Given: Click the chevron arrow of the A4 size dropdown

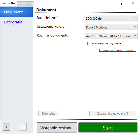Looking at the screenshot, I should tap(135, 36).
